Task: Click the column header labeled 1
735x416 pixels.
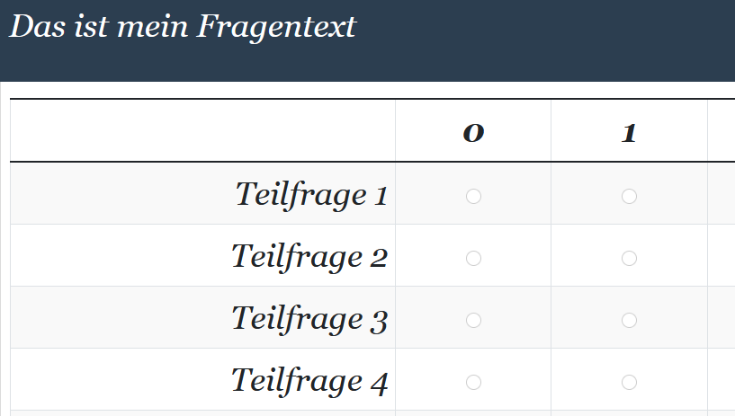Action: (629, 133)
